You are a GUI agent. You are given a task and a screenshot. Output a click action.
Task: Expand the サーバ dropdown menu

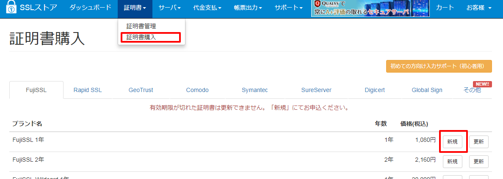[x=170, y=8]
